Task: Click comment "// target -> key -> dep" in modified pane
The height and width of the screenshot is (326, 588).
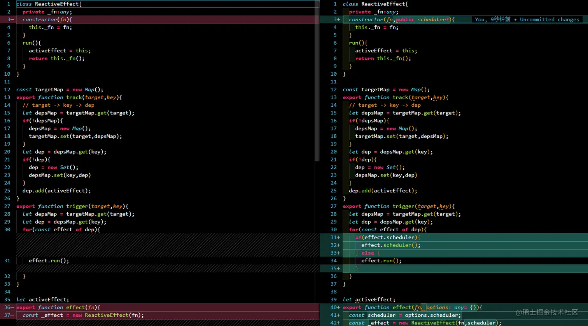Action: point(385,105)
